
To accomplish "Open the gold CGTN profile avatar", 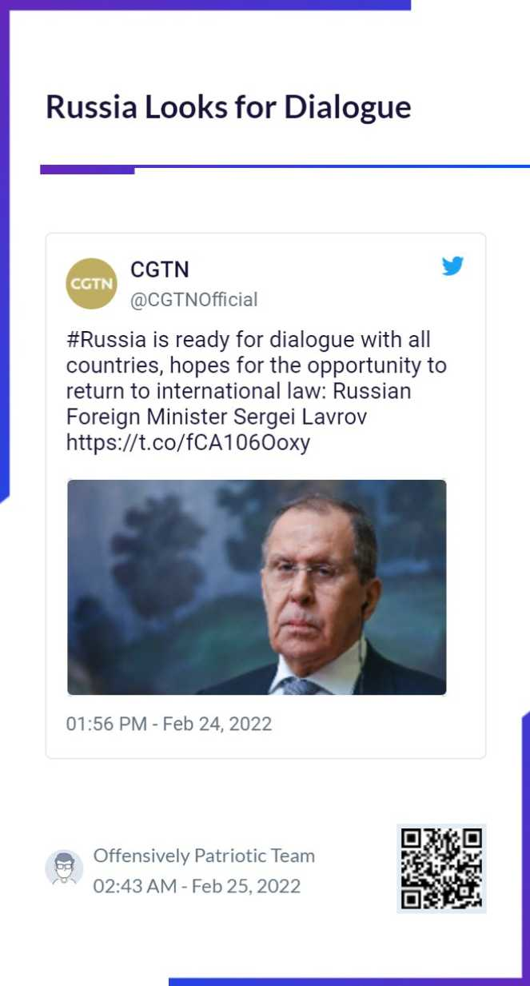I will point(91,284).
